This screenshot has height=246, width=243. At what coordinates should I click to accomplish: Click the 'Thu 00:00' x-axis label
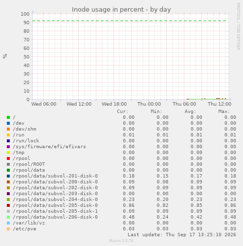149,104
